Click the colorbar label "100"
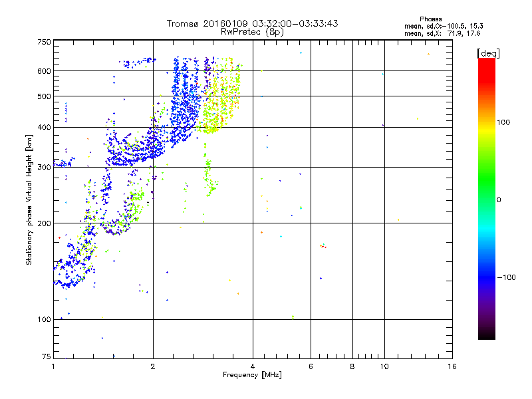The height and width of the screenshot is (399, 532). tap(503, 122)
